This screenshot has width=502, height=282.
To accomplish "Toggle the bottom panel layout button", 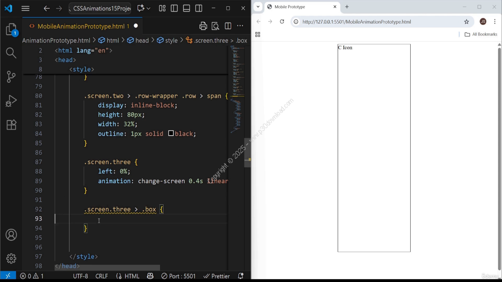I will click(186, 8).
